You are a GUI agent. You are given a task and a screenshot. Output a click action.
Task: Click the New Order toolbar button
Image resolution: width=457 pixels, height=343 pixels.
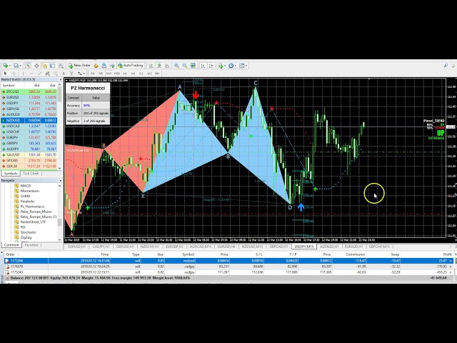80,65
